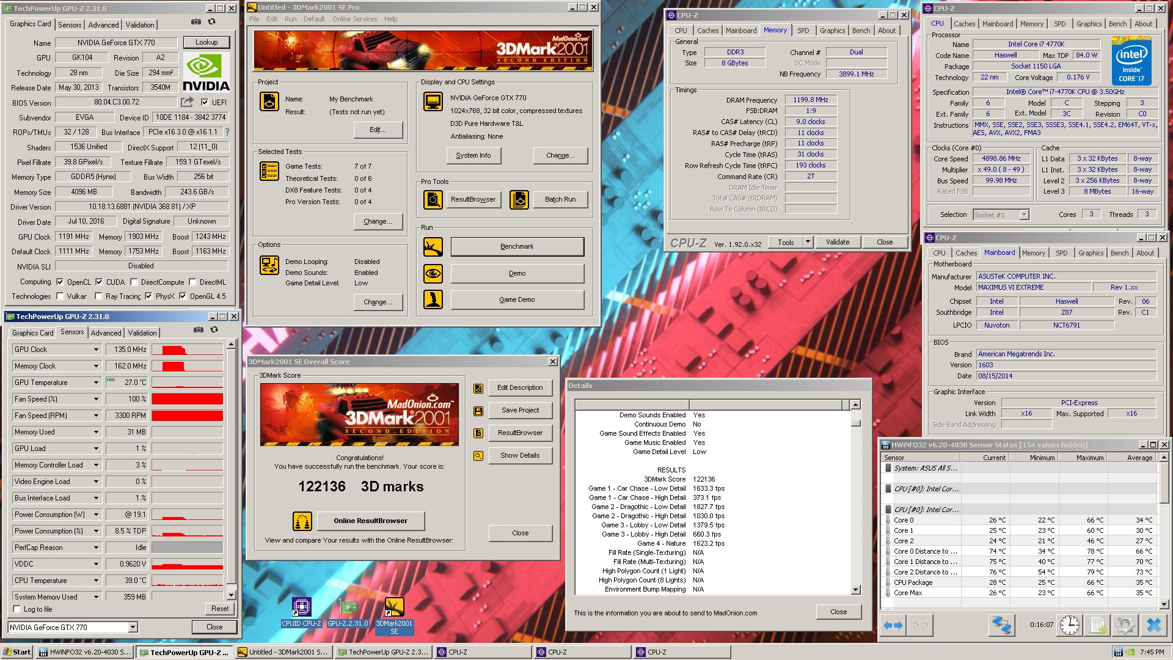
Task: Click HWiNFO logging start document icon
Action: tap(1098, 625)
